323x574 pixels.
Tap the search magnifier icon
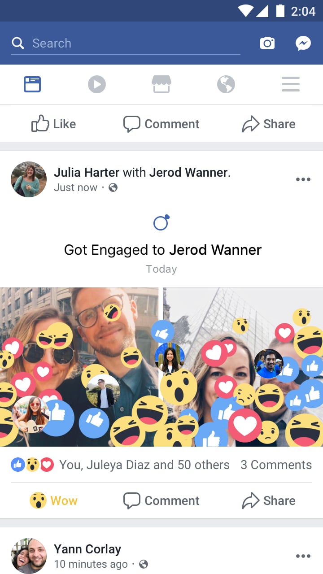pyautogui.click(x=18, y=43)
